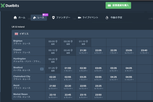Switch to the 今後の予定 tab
Screen dimensions: 153x102
pos(114,18)
